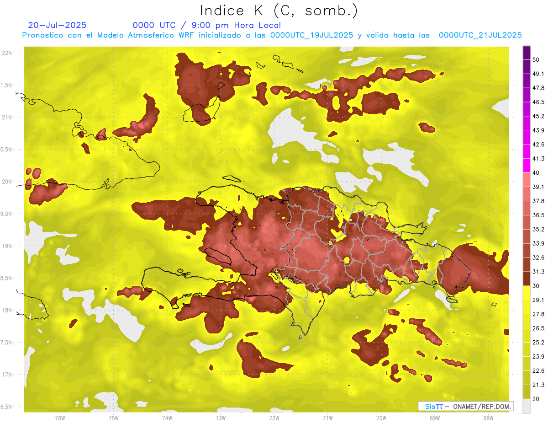Click the color scale value "39.1"

point(538,187)
